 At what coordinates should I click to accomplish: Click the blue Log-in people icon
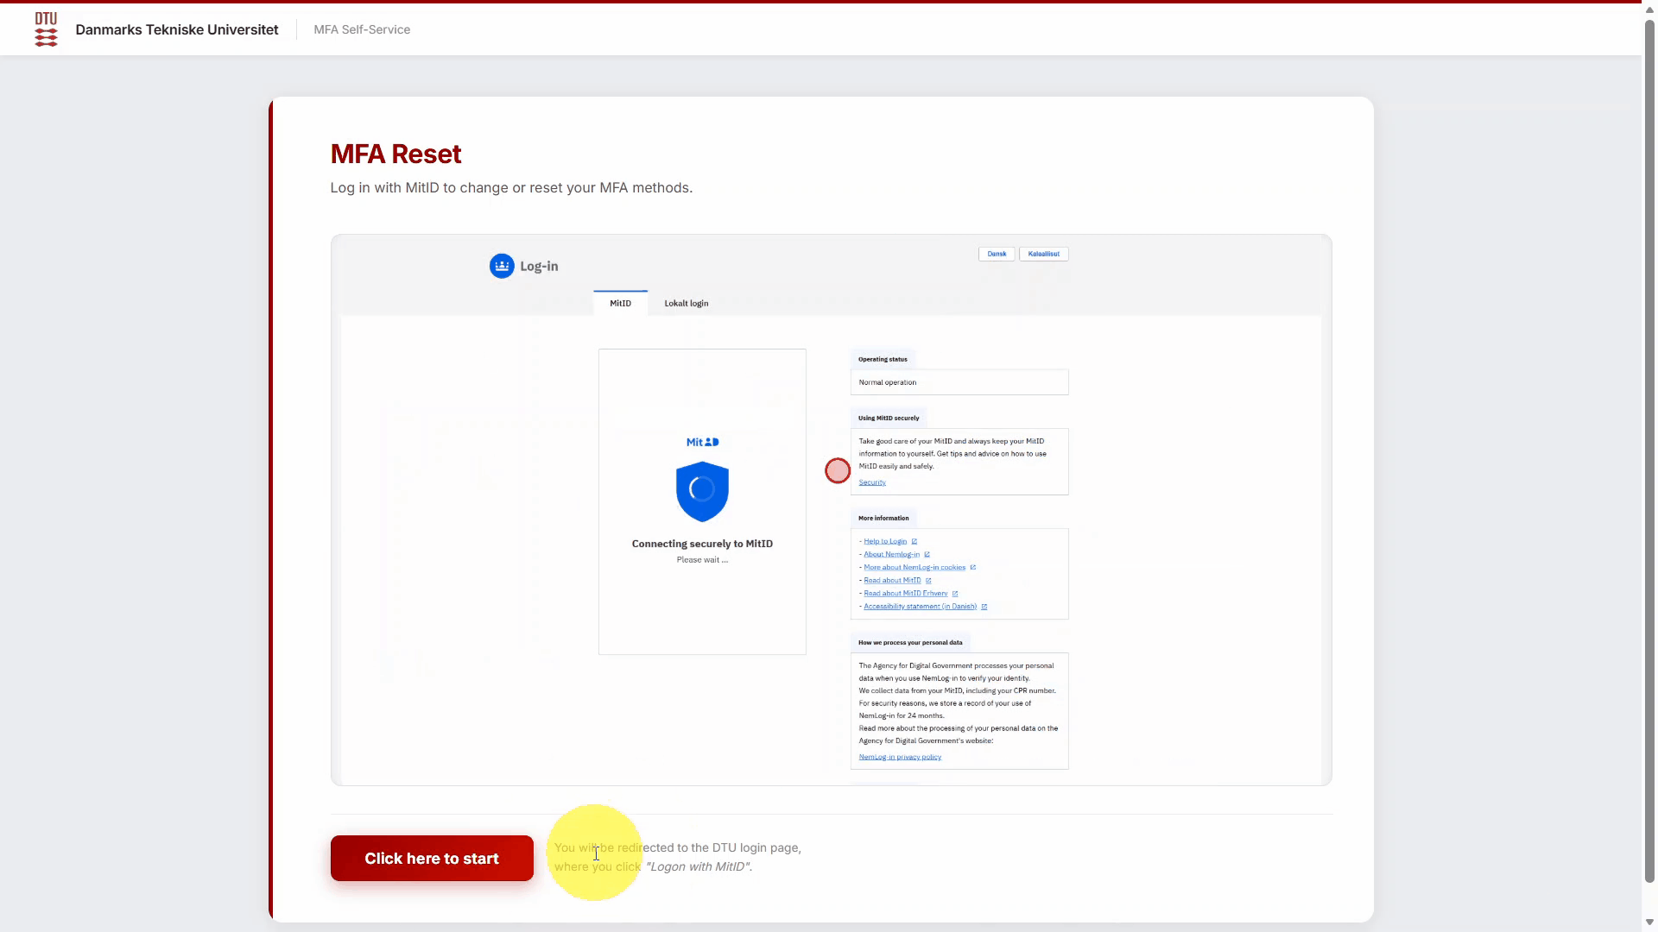point(502,266)
